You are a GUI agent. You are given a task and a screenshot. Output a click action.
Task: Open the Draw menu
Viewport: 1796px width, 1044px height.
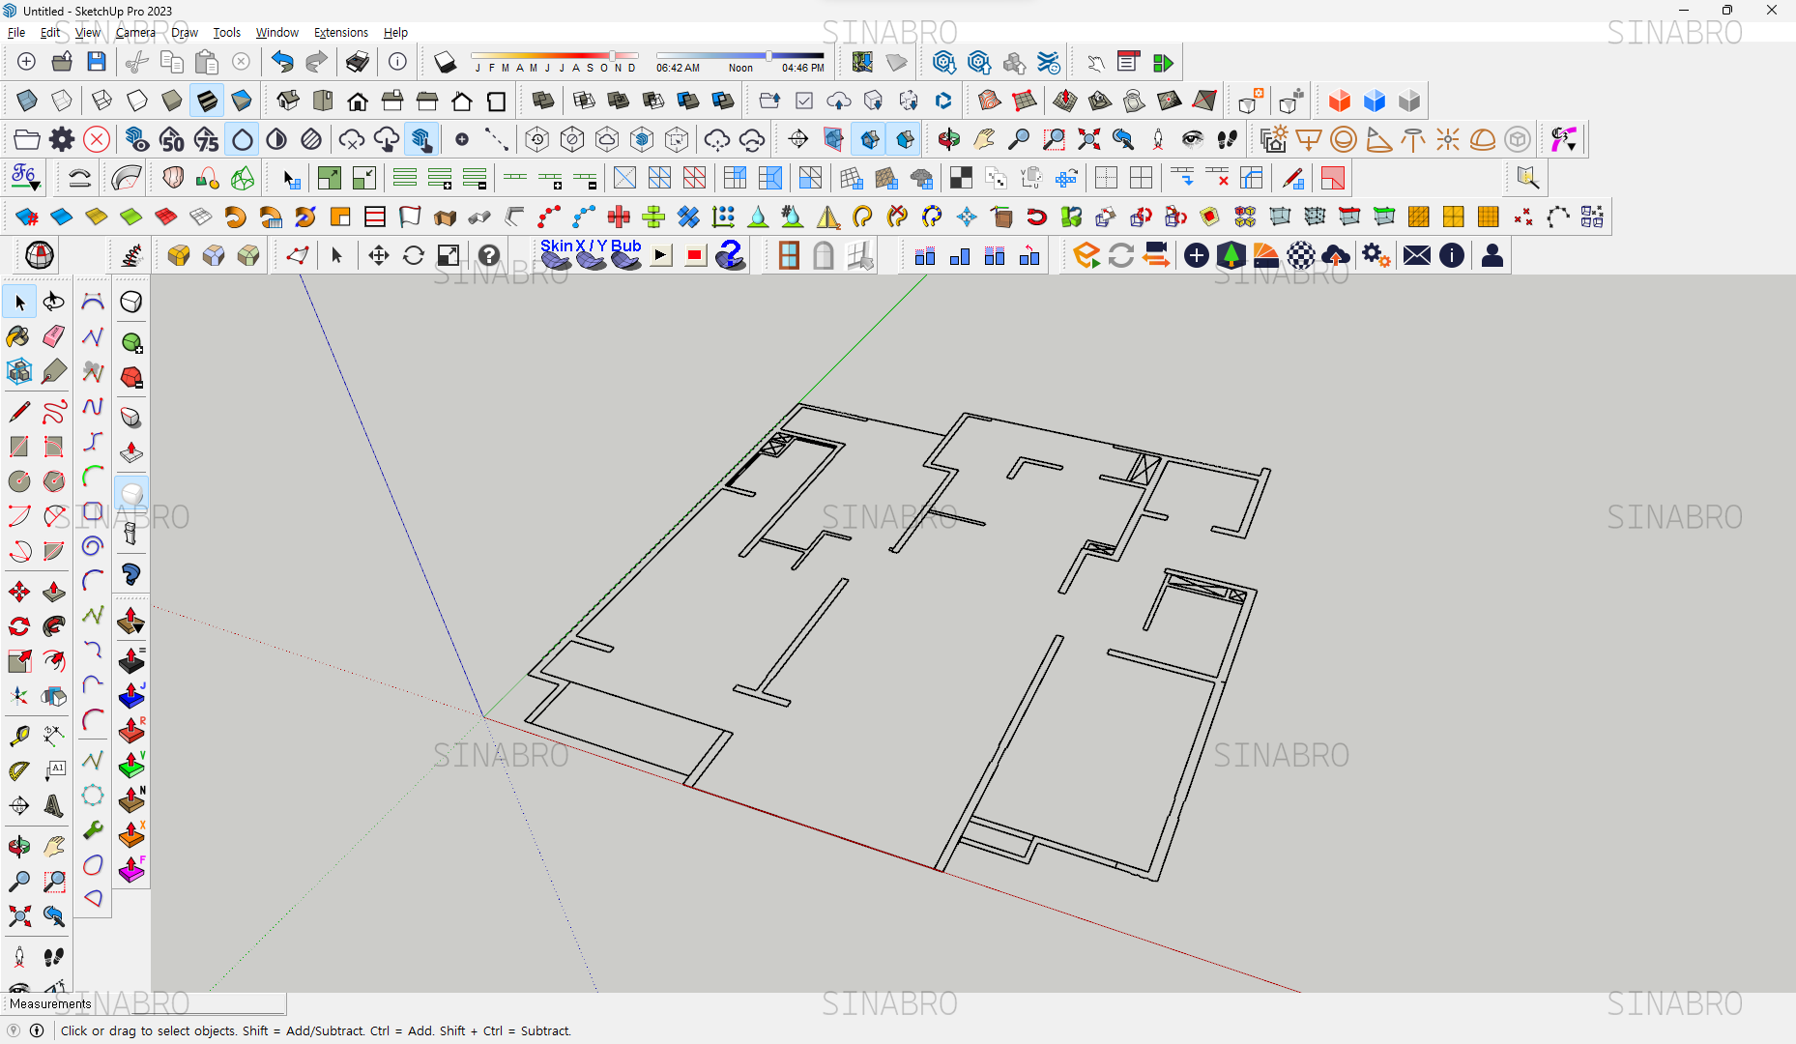coord(185,32)
